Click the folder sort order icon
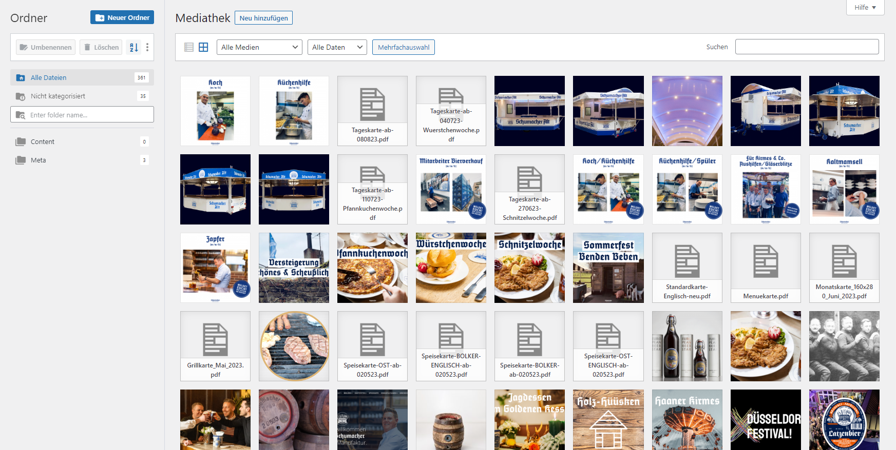896x450 pixels. click(134, 47)
